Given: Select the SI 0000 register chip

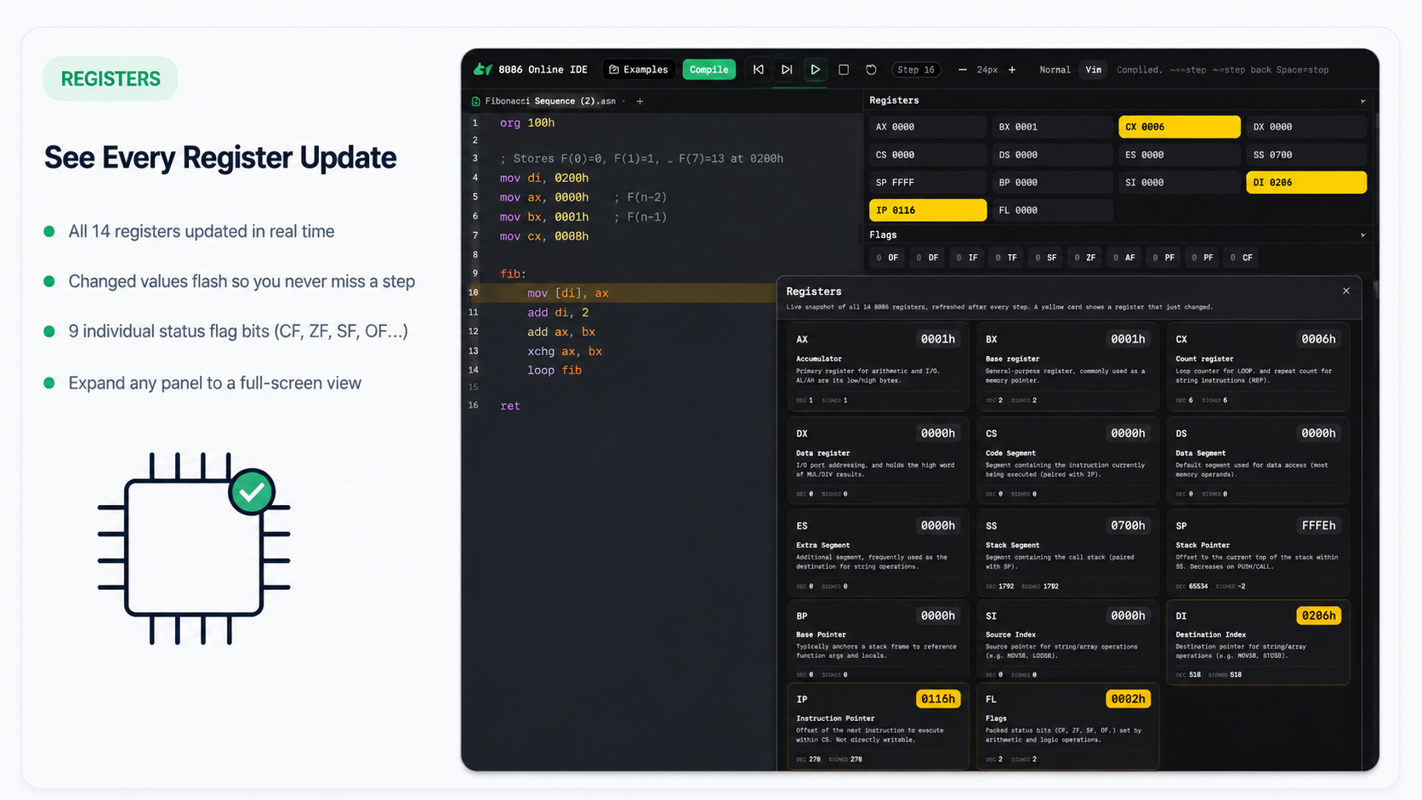Looking at the screenshot, I should click(1179, 182).
